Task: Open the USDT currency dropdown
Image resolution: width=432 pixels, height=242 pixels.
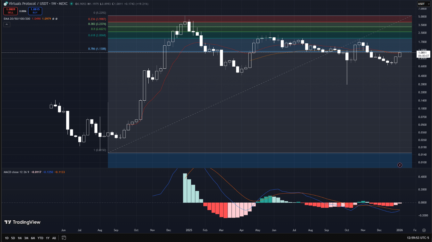Action: click(x=424, y=4)
